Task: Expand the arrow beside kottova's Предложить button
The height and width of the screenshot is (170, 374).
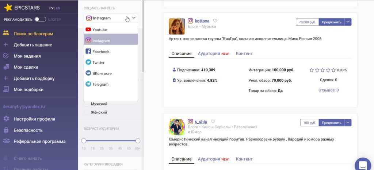Action: pos(348,22)
